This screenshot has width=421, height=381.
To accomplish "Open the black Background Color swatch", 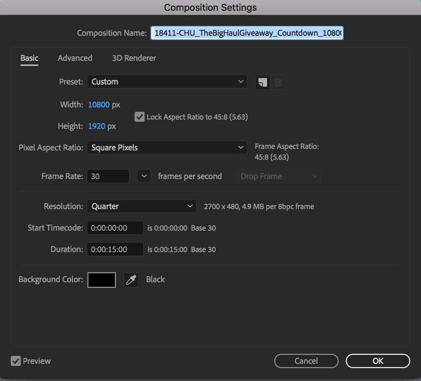I will 102,280.
